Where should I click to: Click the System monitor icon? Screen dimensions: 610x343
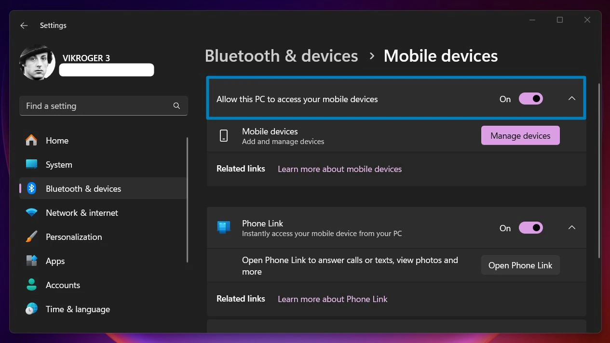pyautogui.click(x=31, y=164)
